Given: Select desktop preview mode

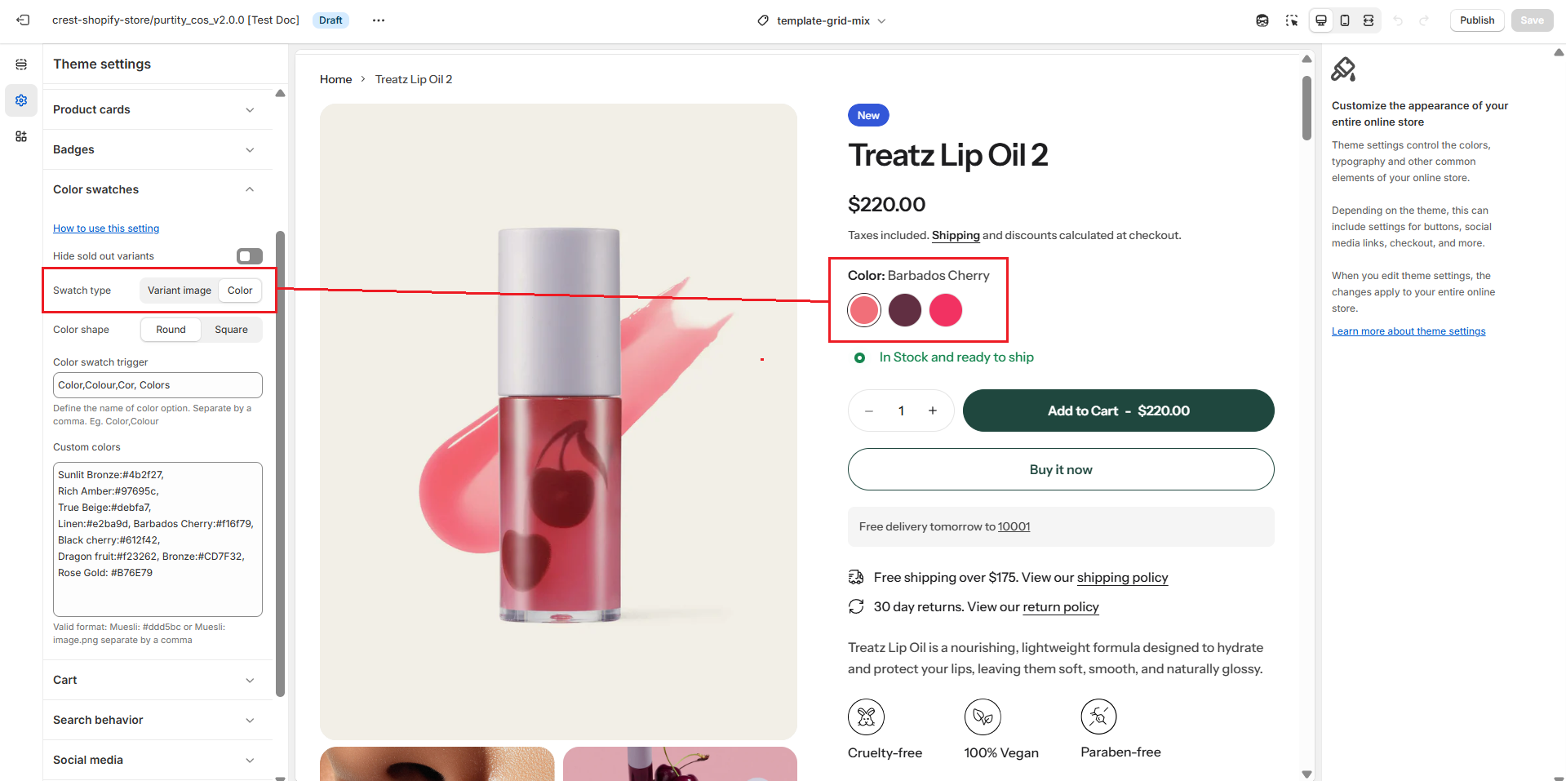Looking at the screenshot, I should pos(1321,20).
